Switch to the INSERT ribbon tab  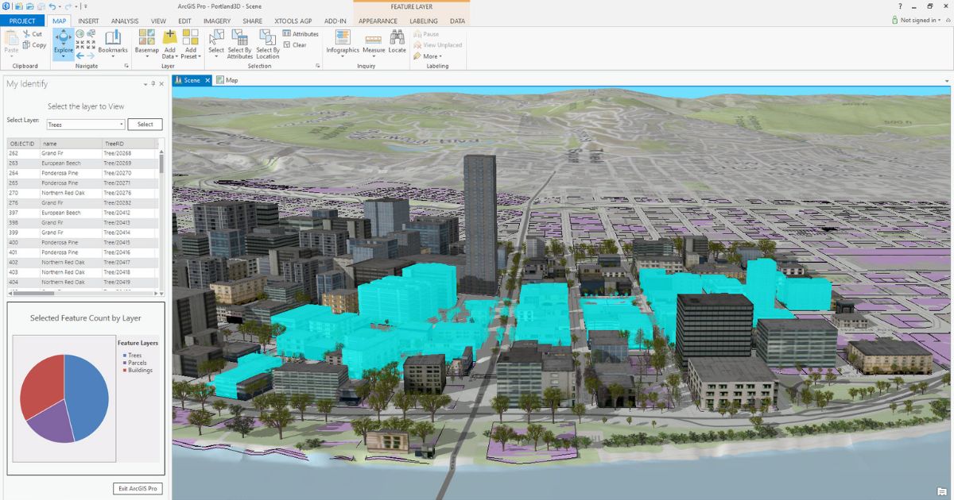tap(88, 21)
